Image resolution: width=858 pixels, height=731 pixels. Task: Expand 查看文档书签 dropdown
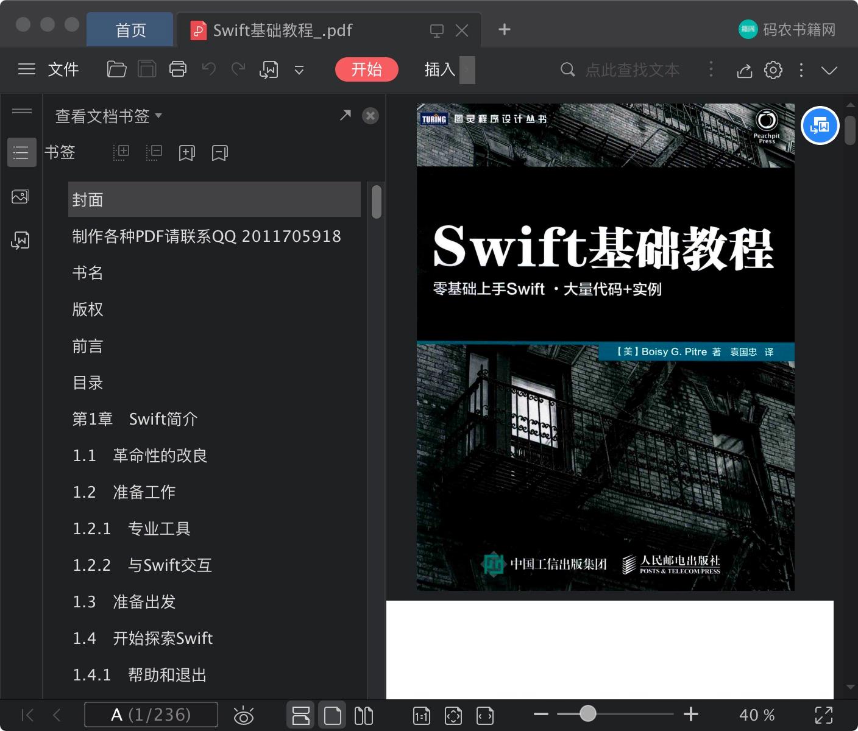108,116
